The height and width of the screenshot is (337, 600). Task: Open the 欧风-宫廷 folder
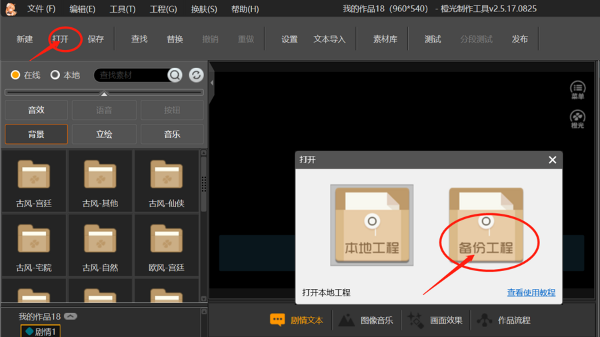167,245
